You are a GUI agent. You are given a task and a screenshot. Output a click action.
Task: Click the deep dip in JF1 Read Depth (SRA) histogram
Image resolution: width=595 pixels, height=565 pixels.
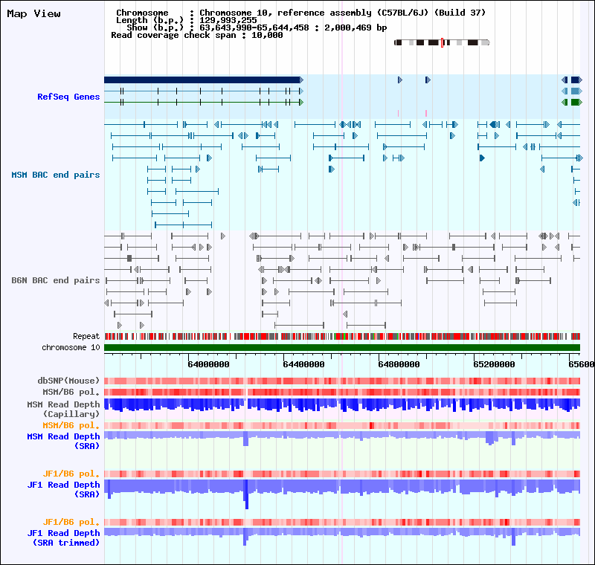click(x=246, y=494)
